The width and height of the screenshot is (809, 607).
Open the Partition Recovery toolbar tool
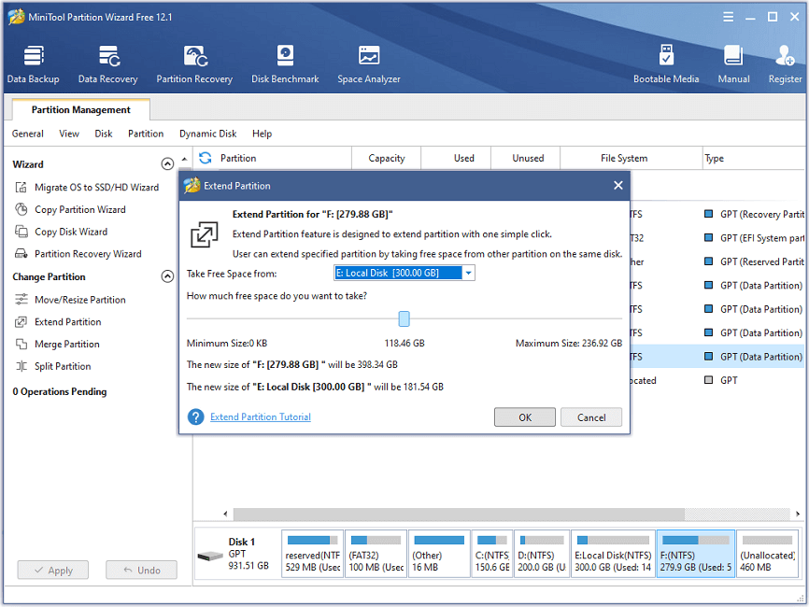194,64
